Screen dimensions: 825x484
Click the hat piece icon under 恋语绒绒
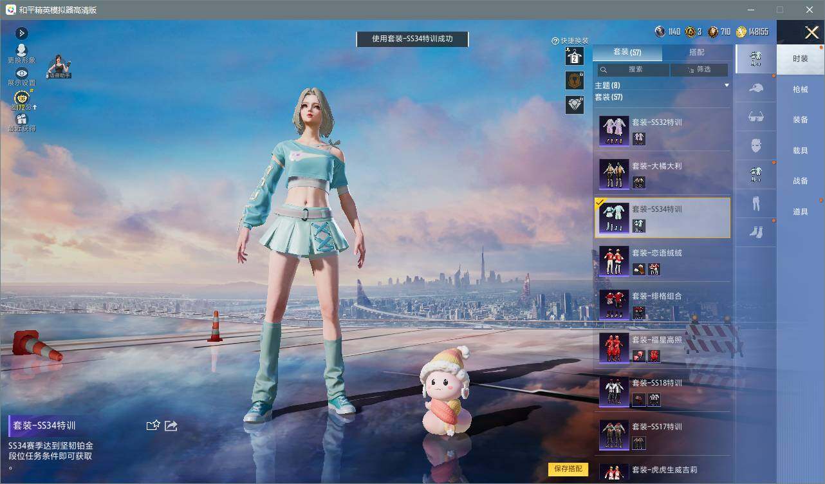(639, 269)
